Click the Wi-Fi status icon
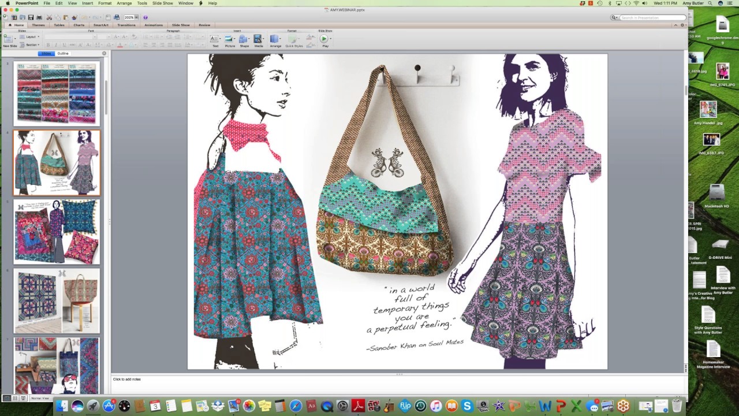739x416 pixels. click(x=637, y=3)
